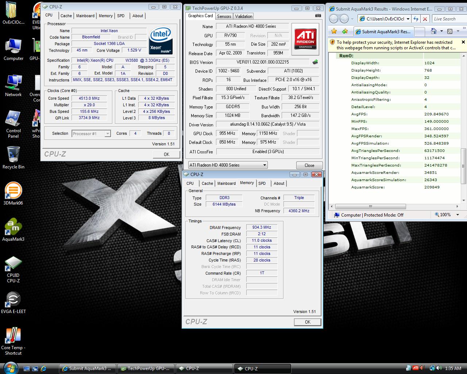The height and width of the screenshot is (374, 467).
Task: Click TechPowerUp GPU-Z taskbar button
Action: click(146, 369)
